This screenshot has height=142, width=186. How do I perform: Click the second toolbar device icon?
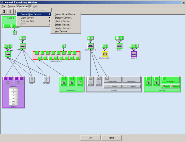(10, 11)
